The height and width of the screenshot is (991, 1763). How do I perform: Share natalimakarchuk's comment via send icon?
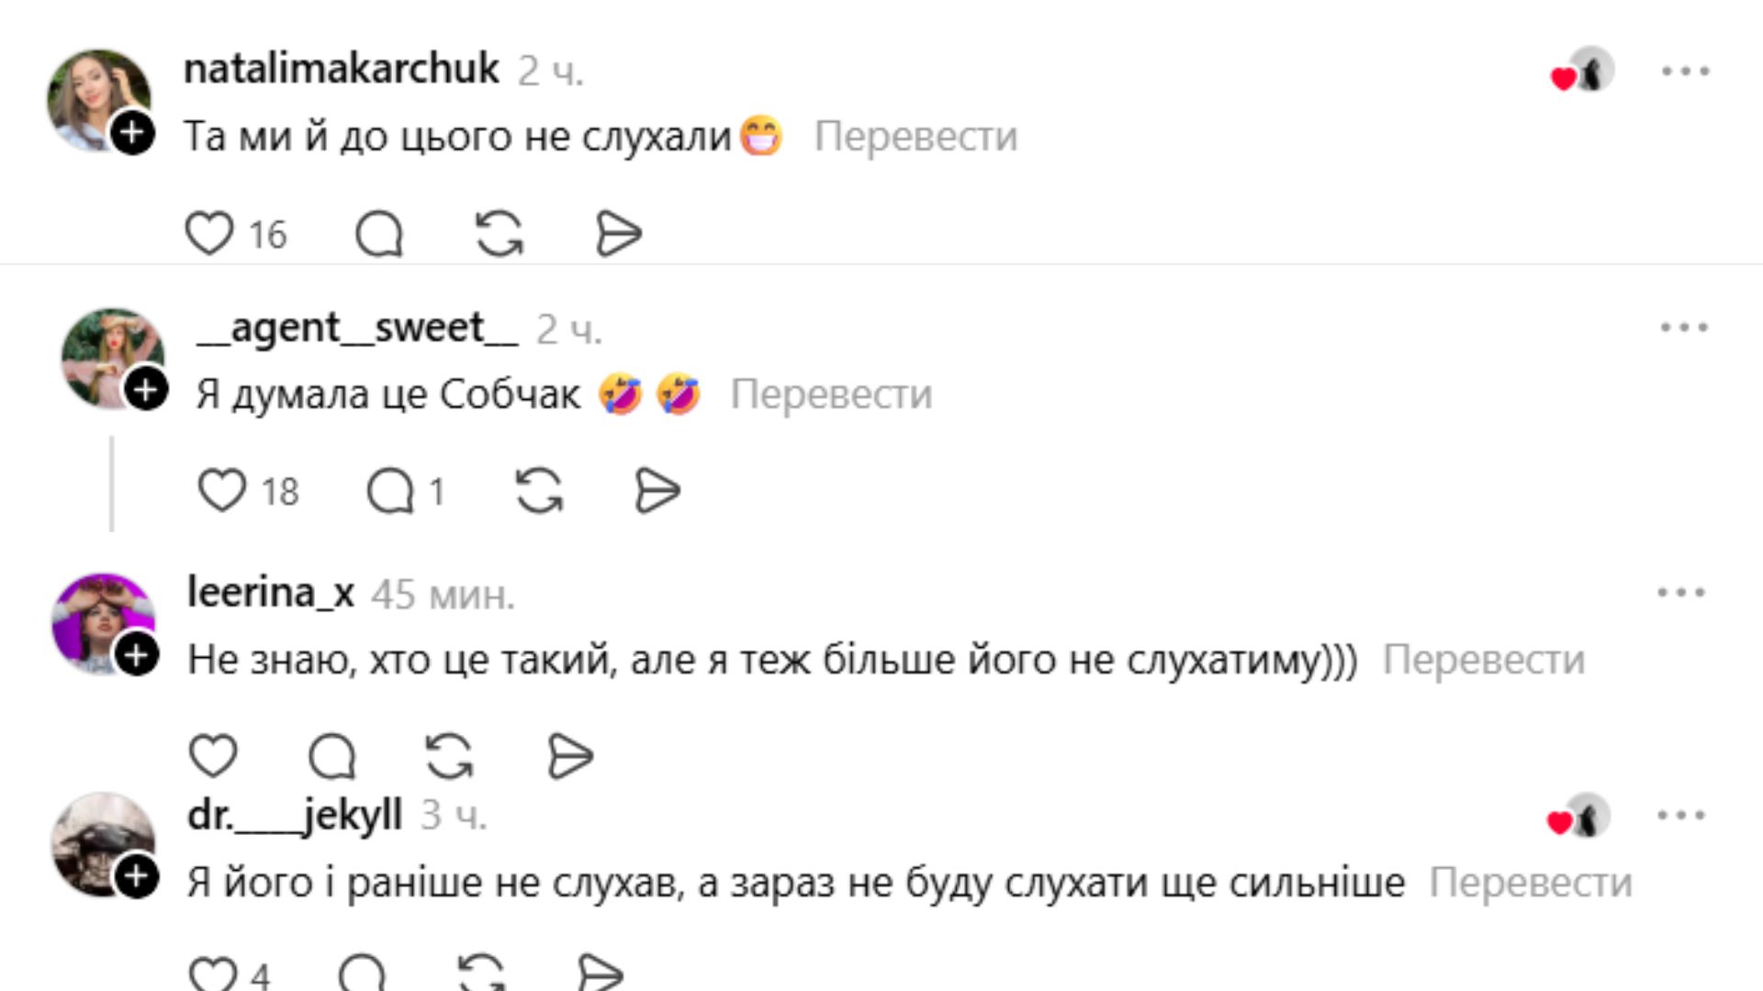coord(618,233)
